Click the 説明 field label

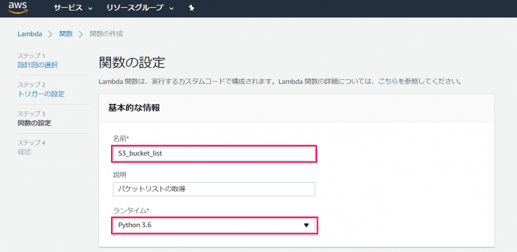119,175
